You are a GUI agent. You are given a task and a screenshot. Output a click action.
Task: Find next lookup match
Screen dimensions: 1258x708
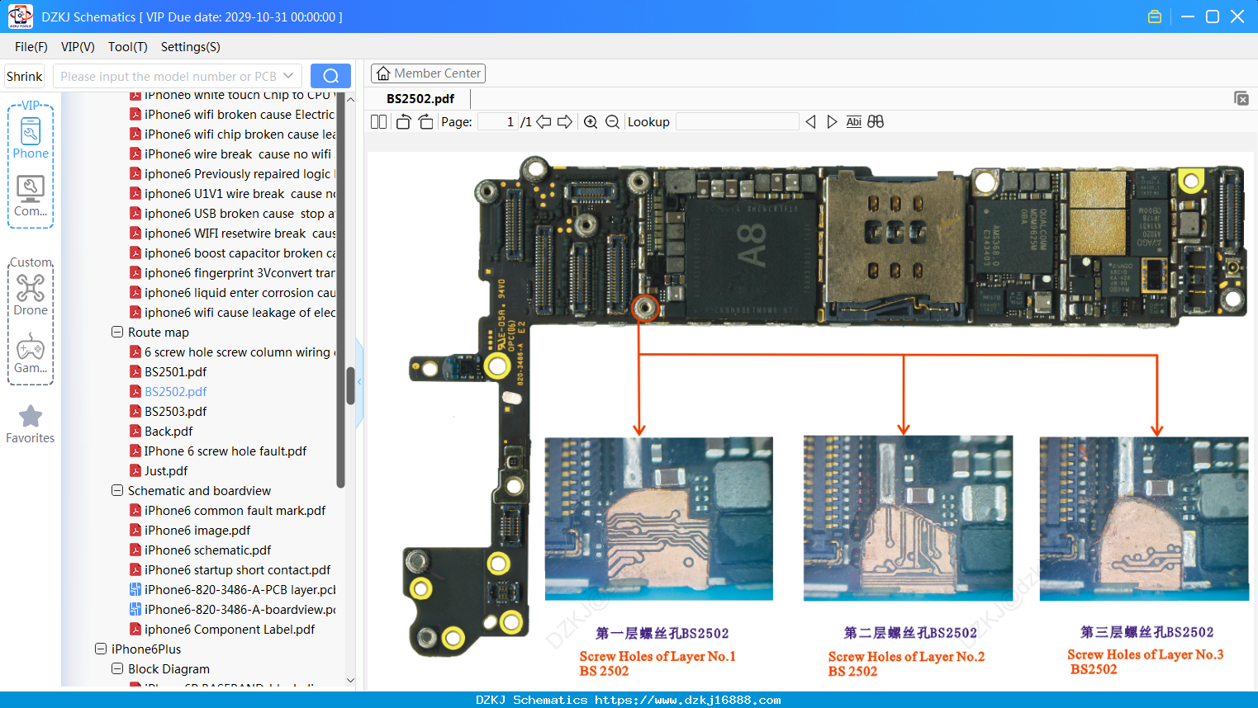[832, 122]
